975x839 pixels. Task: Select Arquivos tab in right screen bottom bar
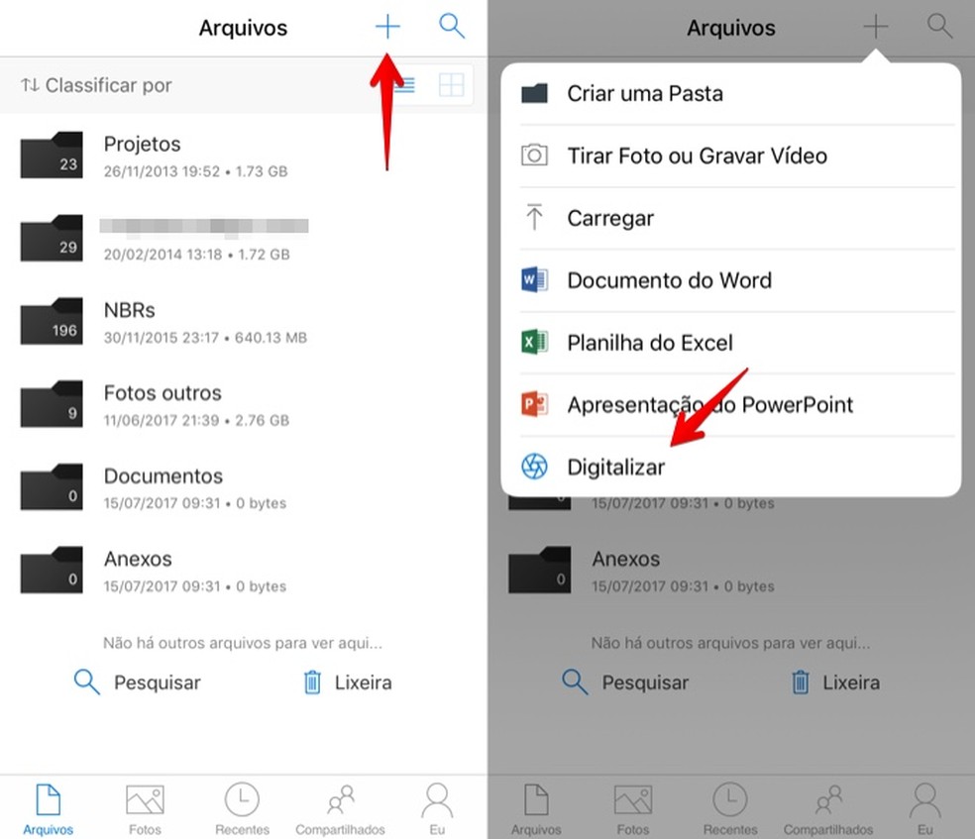(x=536, y=810)
